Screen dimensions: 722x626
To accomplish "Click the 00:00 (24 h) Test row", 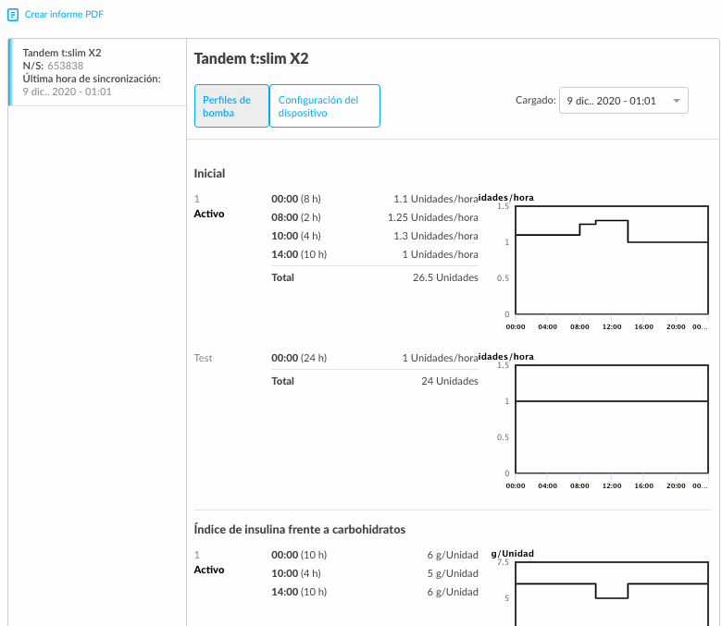I will tap(374, 358).
